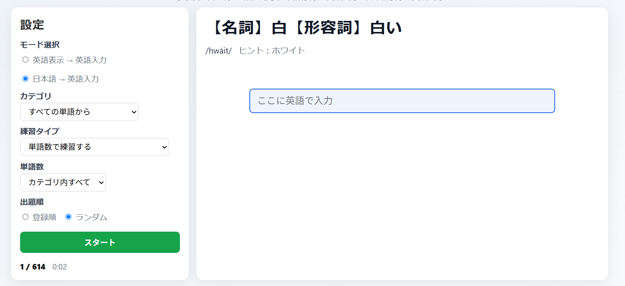This screenshot has height=286, width=625.
Task: Click the 1 / 614 progress counter
Action: pos(33,267)
